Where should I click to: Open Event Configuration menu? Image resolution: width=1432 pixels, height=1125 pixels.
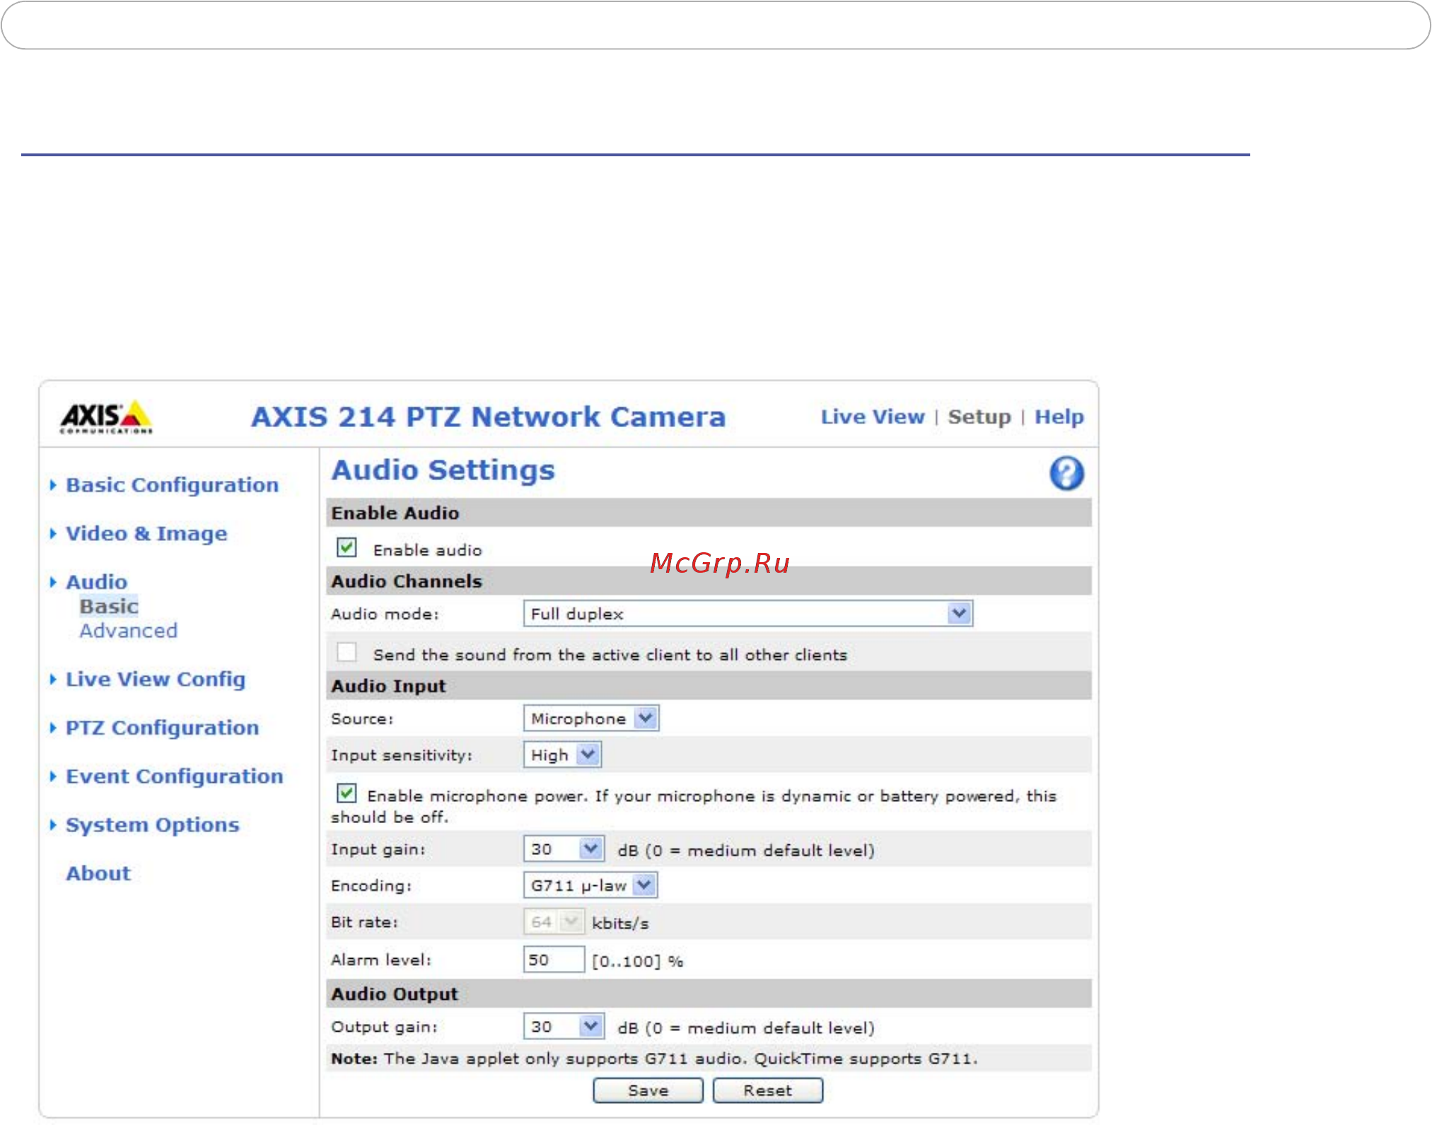coord(174,776)
